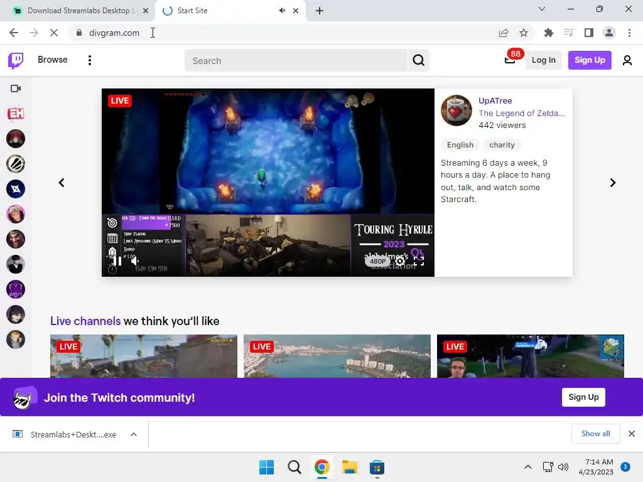Screen dimensions: 643x482
Task: Open the Live channels link
Action: [85, 321]
